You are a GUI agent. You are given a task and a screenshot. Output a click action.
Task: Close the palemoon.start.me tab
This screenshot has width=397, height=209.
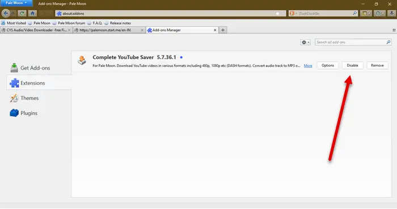[x=142, y=30]
